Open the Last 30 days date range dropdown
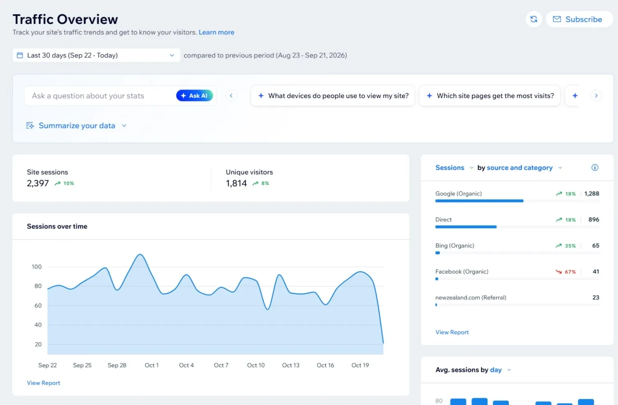618x405 pixels. pos(96,55)
